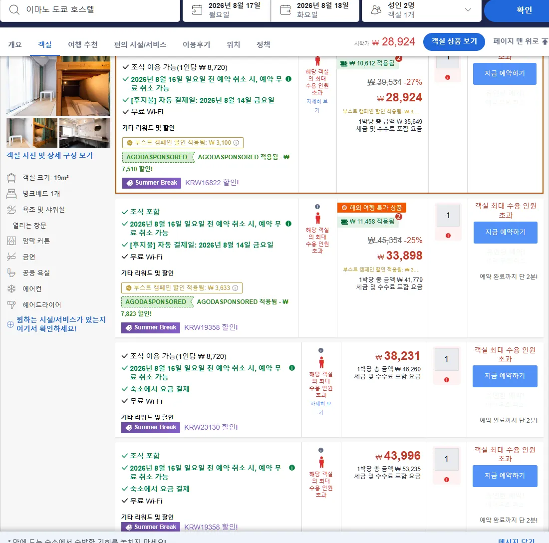
Task: Click the red warning icon under the ₩33,898 room count
Action: point(448,236)
